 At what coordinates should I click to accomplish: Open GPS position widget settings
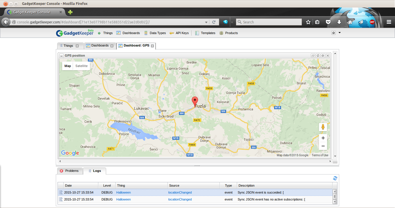323,55
